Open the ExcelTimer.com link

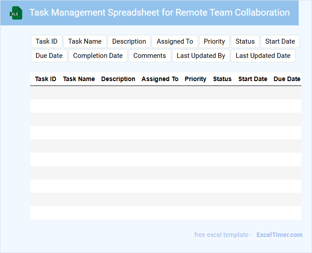pos(279,235)
